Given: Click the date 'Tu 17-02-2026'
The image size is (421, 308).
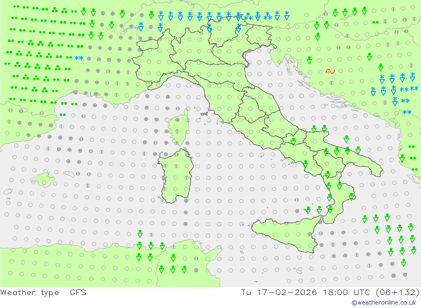Looking at the screenshot, I should click(x=279, y=292).
